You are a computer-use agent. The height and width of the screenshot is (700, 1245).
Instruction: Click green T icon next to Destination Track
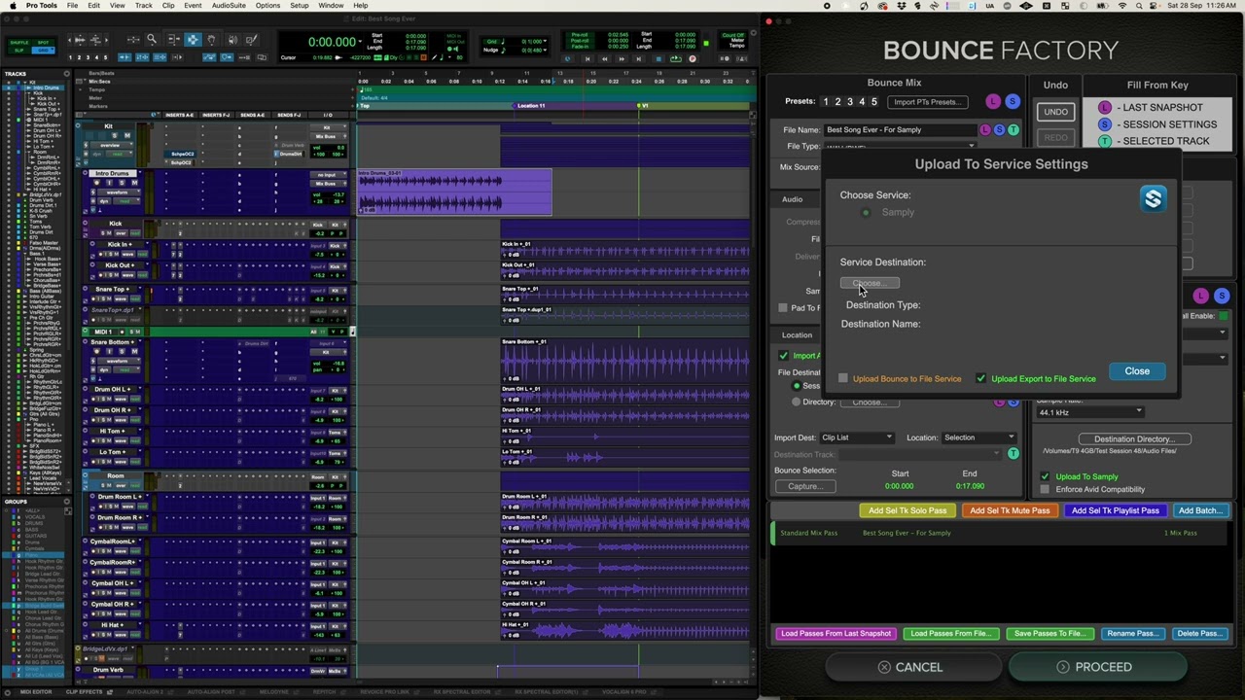click(x=1013, y=454)
